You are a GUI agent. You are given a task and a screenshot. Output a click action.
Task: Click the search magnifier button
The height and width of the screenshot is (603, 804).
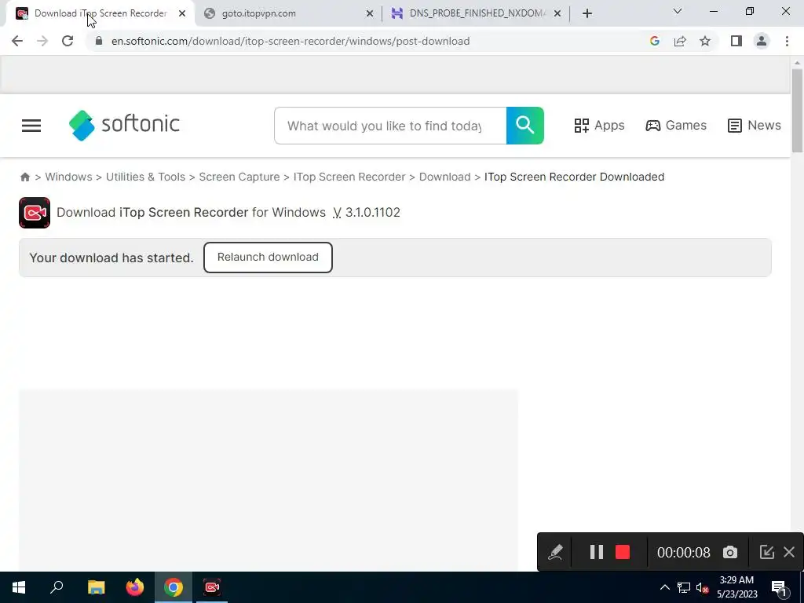click(x=525, y=126)
